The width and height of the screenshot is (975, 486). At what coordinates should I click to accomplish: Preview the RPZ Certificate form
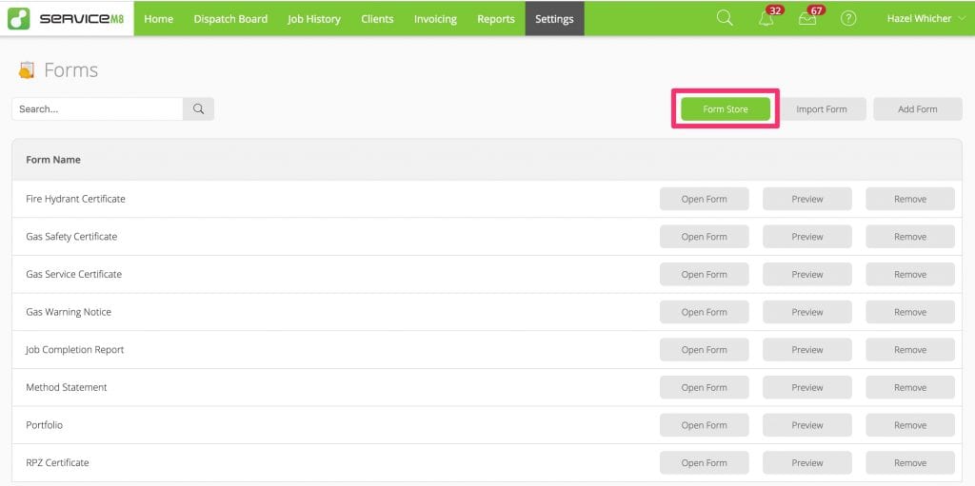click(x=807, y=463)
